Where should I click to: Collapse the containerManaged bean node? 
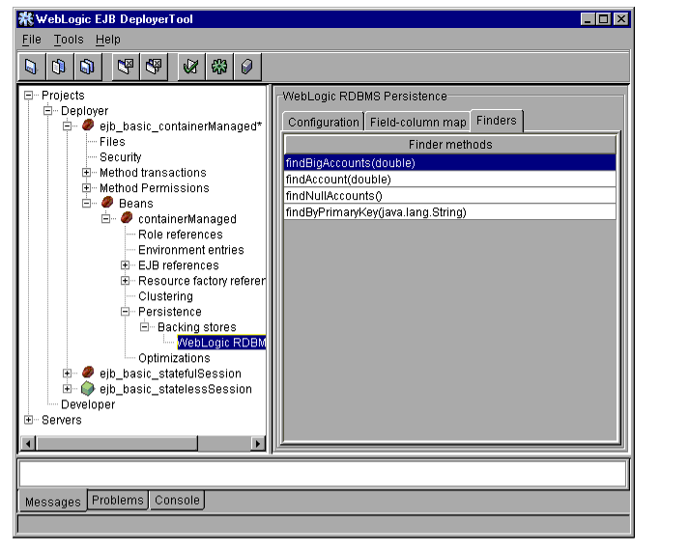(x=106, y=218)
